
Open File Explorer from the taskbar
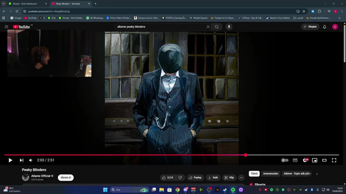[x=162, y=190]
